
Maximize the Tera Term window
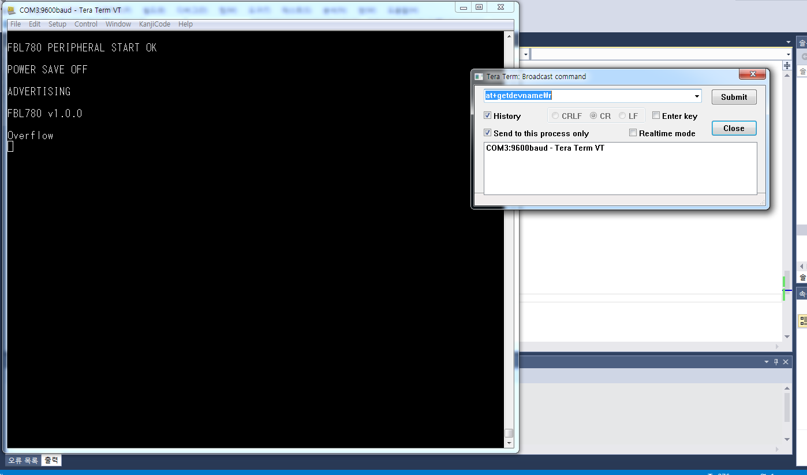[479, 7]
